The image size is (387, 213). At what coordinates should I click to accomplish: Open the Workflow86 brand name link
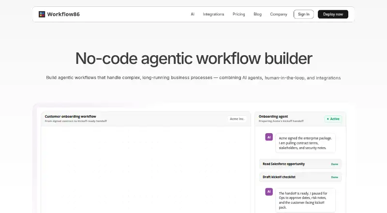63,15
